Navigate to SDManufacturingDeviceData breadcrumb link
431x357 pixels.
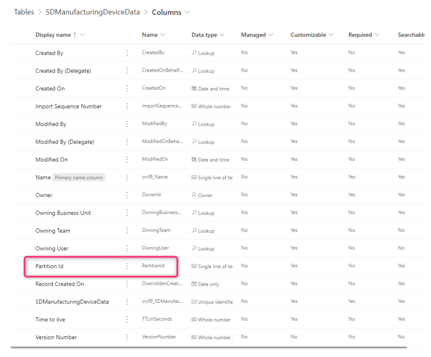pyautogui.click(x=93, y=12)
